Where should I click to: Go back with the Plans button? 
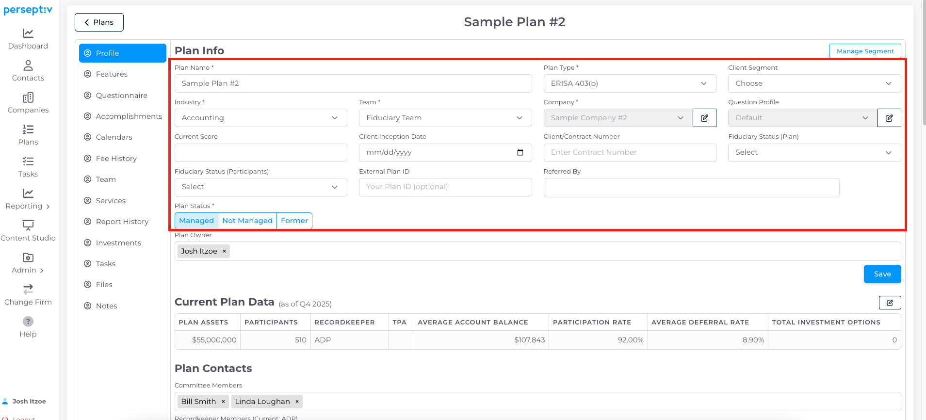coord(99,22)
